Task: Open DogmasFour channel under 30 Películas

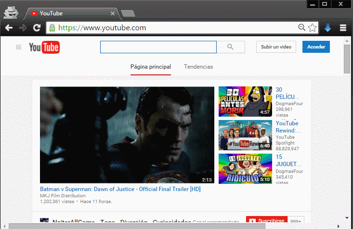Action: pos(289,104)
